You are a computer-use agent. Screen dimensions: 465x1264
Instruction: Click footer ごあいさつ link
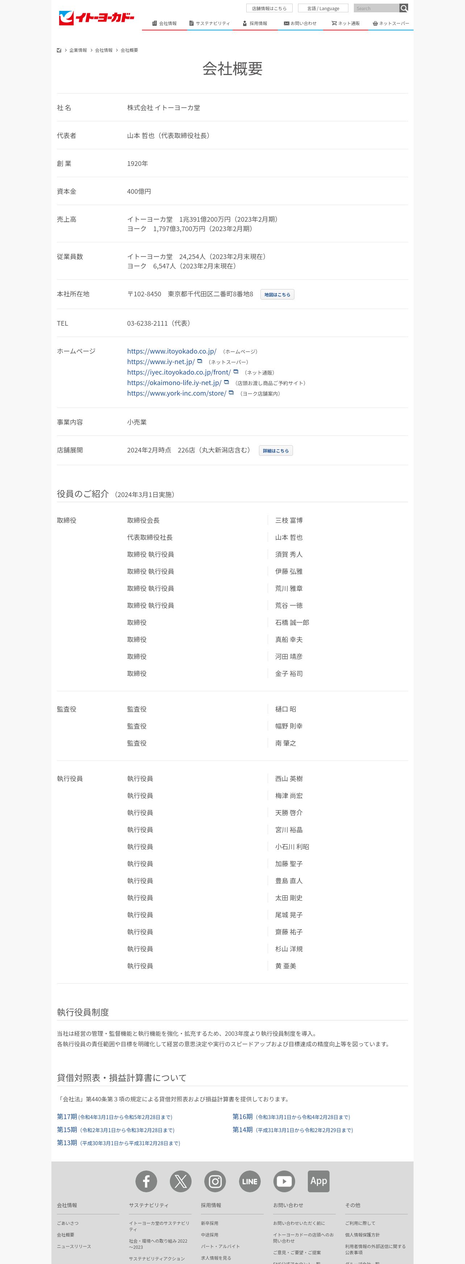pyautogui.click(x=68, y=1223)
